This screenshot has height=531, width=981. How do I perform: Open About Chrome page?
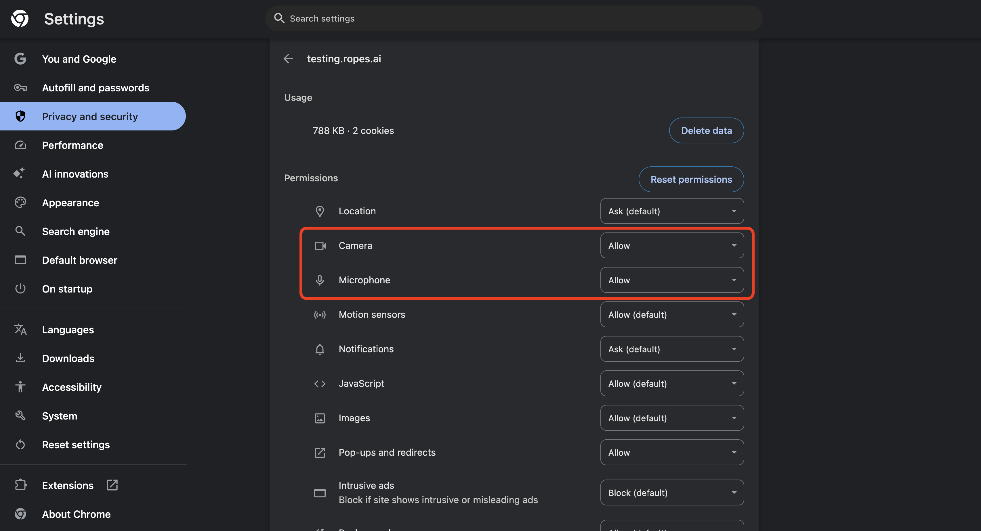click(x=93, y=514)
